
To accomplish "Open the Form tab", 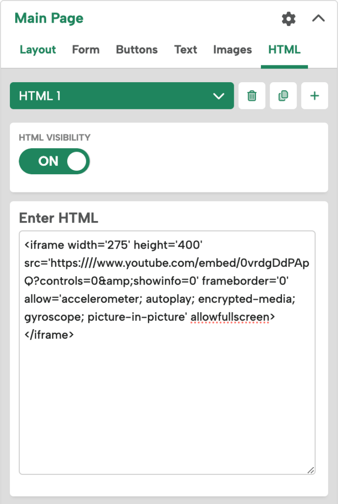I will 85,50.
